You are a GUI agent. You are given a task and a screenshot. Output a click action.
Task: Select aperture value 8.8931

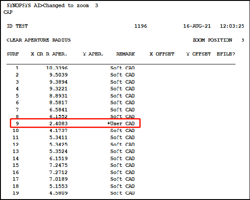58,96
